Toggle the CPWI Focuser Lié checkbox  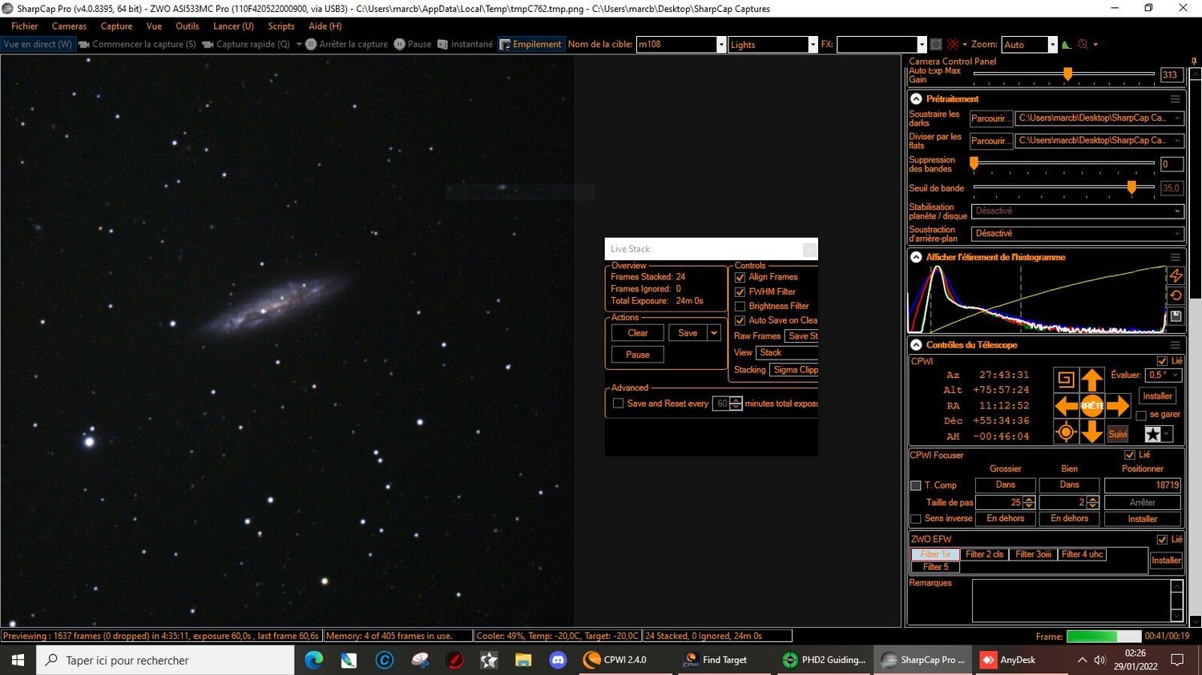[x=1130, y=455]
